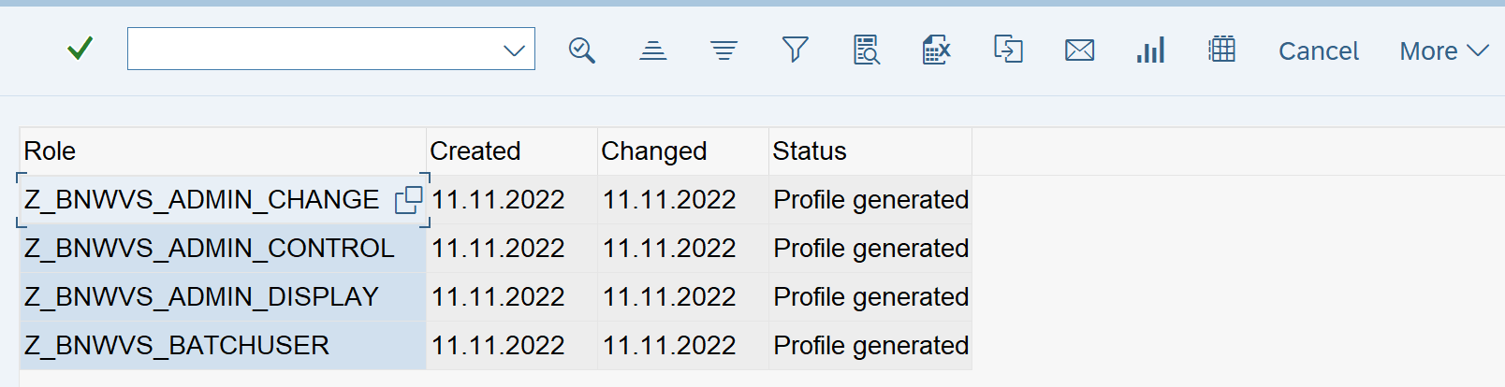Viewport: 1505px width, 387px height.
Task: Select the Z_BNWVS_BATCHUSER role row
Action: tap(177, 346)
